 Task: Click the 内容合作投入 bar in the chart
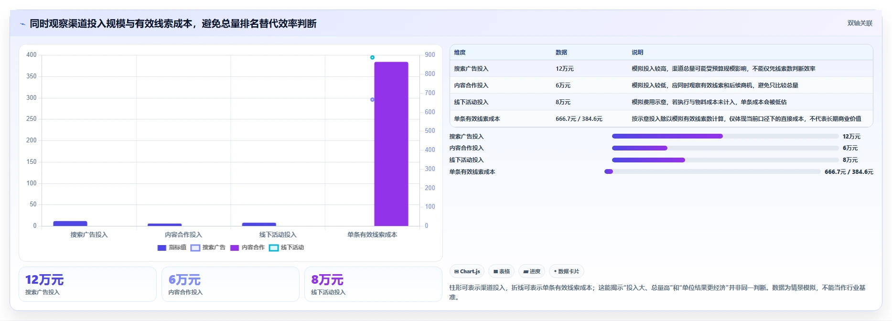coord(164,225)
